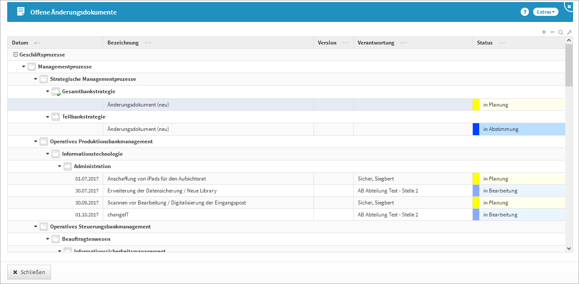Image resolution: width=579 pixels, height=284 pixels.
Task: Open the Extras dropdown menu
Action: [546, 12]
